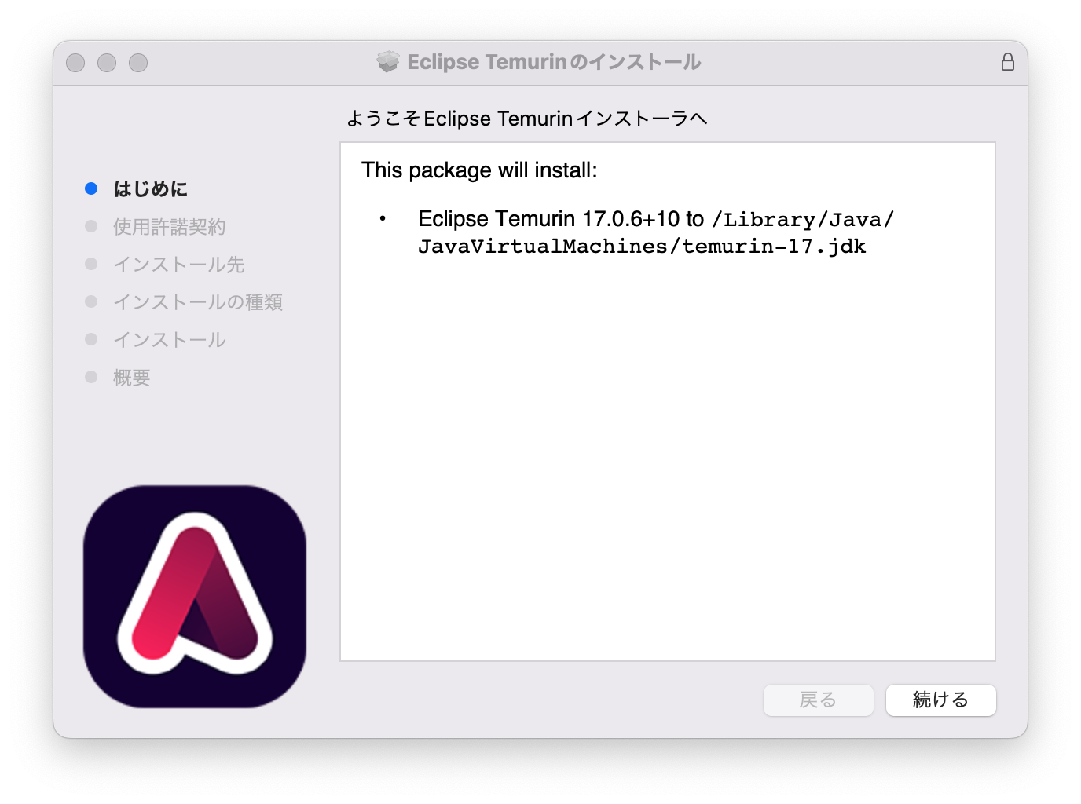Click the text "Eclipse Temurin 17.0.6+10 to /Library/Java/"
The height and width of the screenshot is (804, 1081).
656,219
